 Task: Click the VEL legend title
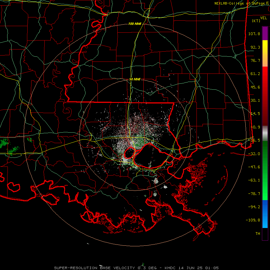[263, 18]
